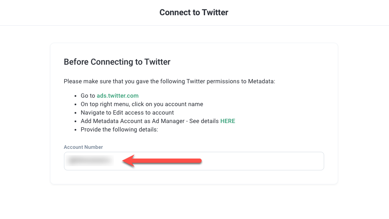The width and height of the screenshot is (389, 219).
Task: Click "Navigate to Edit access to account" step
Action: (x=127, y=112)
